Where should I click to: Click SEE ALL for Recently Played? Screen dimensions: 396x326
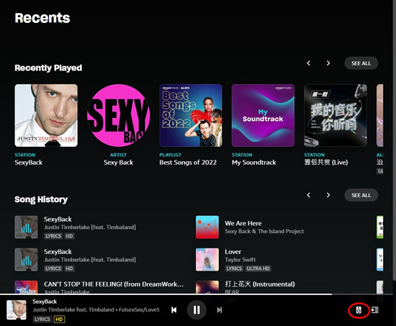[x=361, y=63]
